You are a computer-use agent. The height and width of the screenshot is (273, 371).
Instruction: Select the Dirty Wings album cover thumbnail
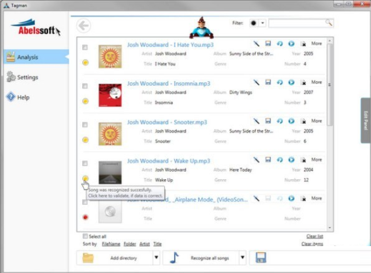110,95
